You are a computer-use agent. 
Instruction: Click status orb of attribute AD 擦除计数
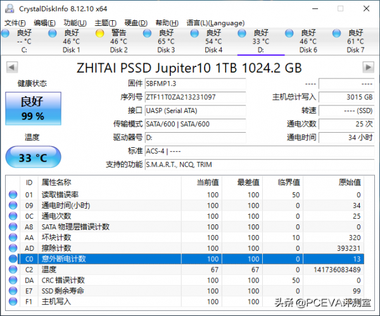click(x=13, y=248)
